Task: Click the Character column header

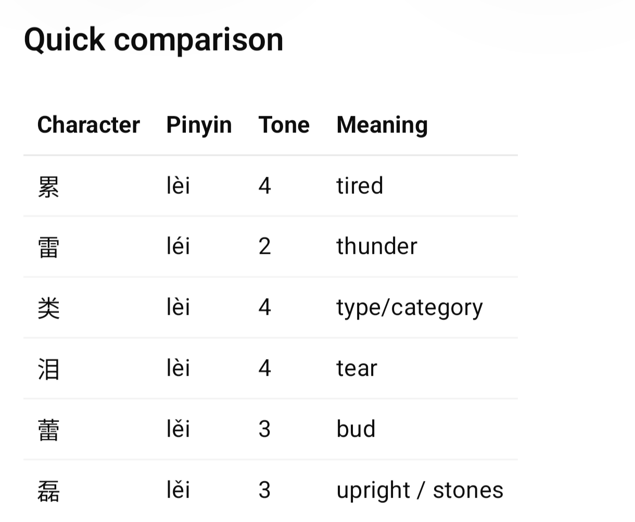Action: coord(88,125)
